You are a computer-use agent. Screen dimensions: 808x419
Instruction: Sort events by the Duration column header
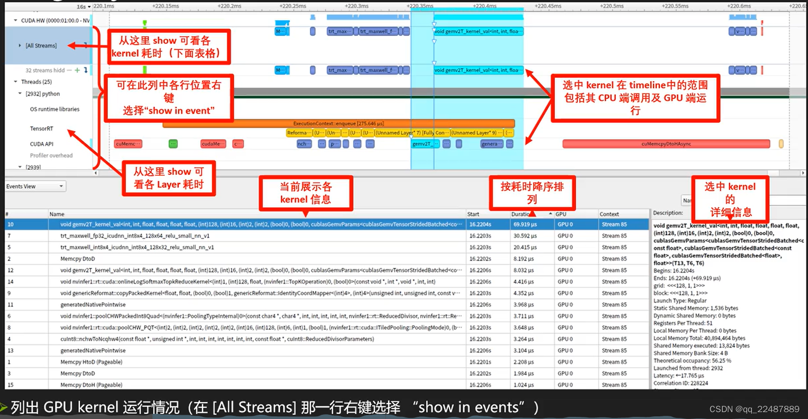click(x=531, y=214)
